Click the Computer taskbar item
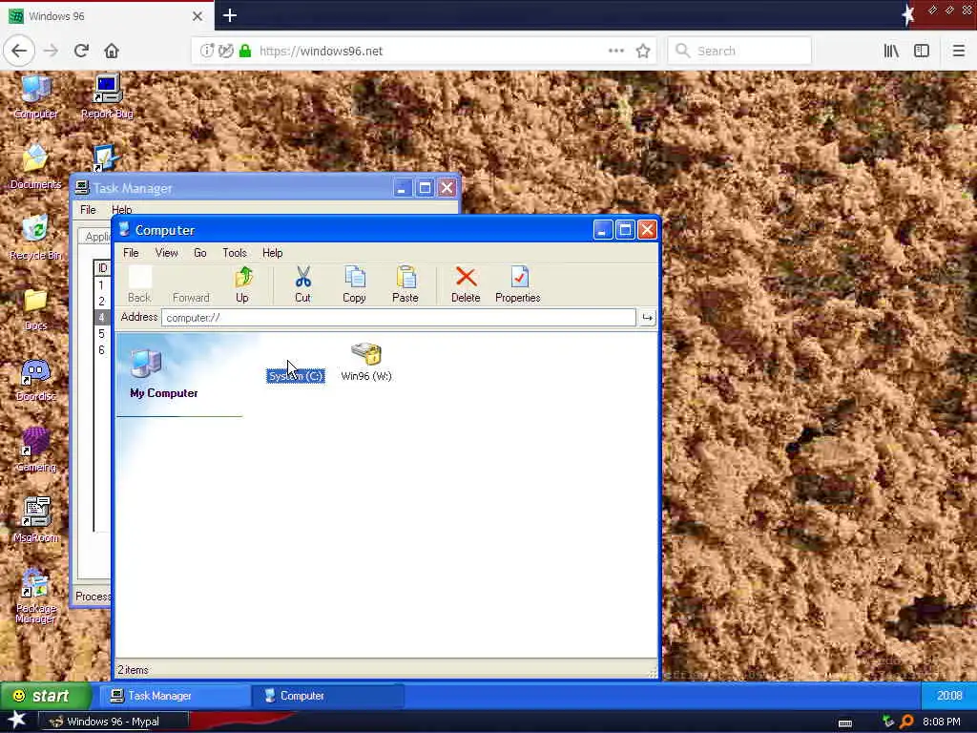The width and height of the screenshot is (977, 733). click(328, 696)
